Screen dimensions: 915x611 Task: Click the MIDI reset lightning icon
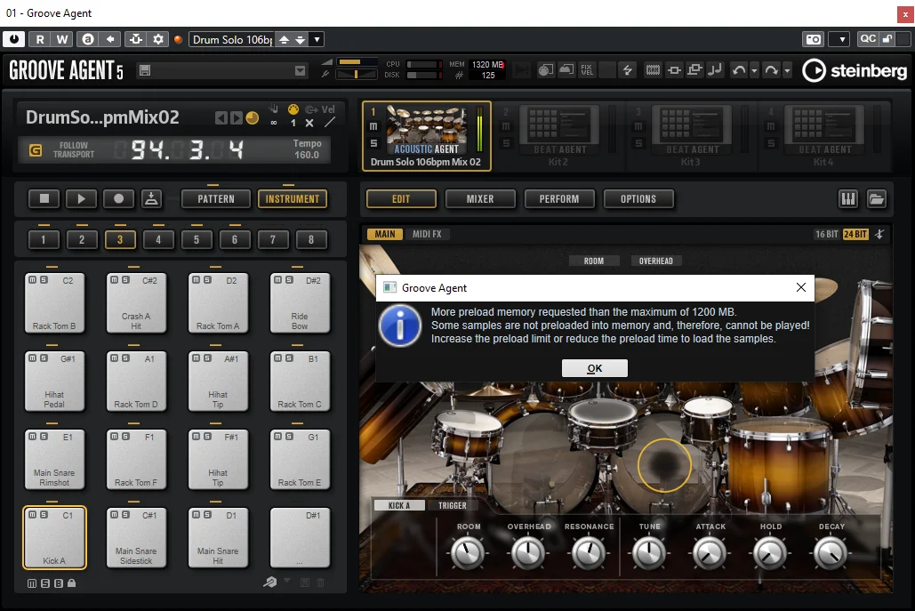click(627, 70)
